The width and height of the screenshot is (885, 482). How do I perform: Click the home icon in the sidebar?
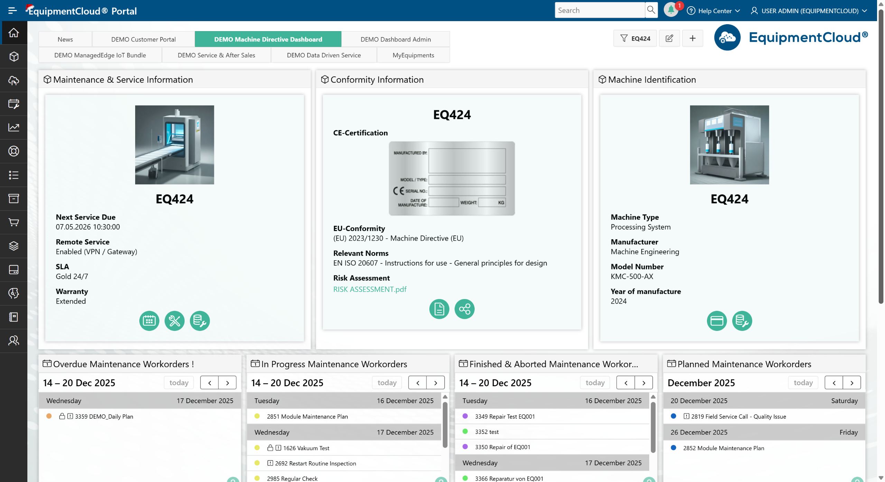coord(13,33)
